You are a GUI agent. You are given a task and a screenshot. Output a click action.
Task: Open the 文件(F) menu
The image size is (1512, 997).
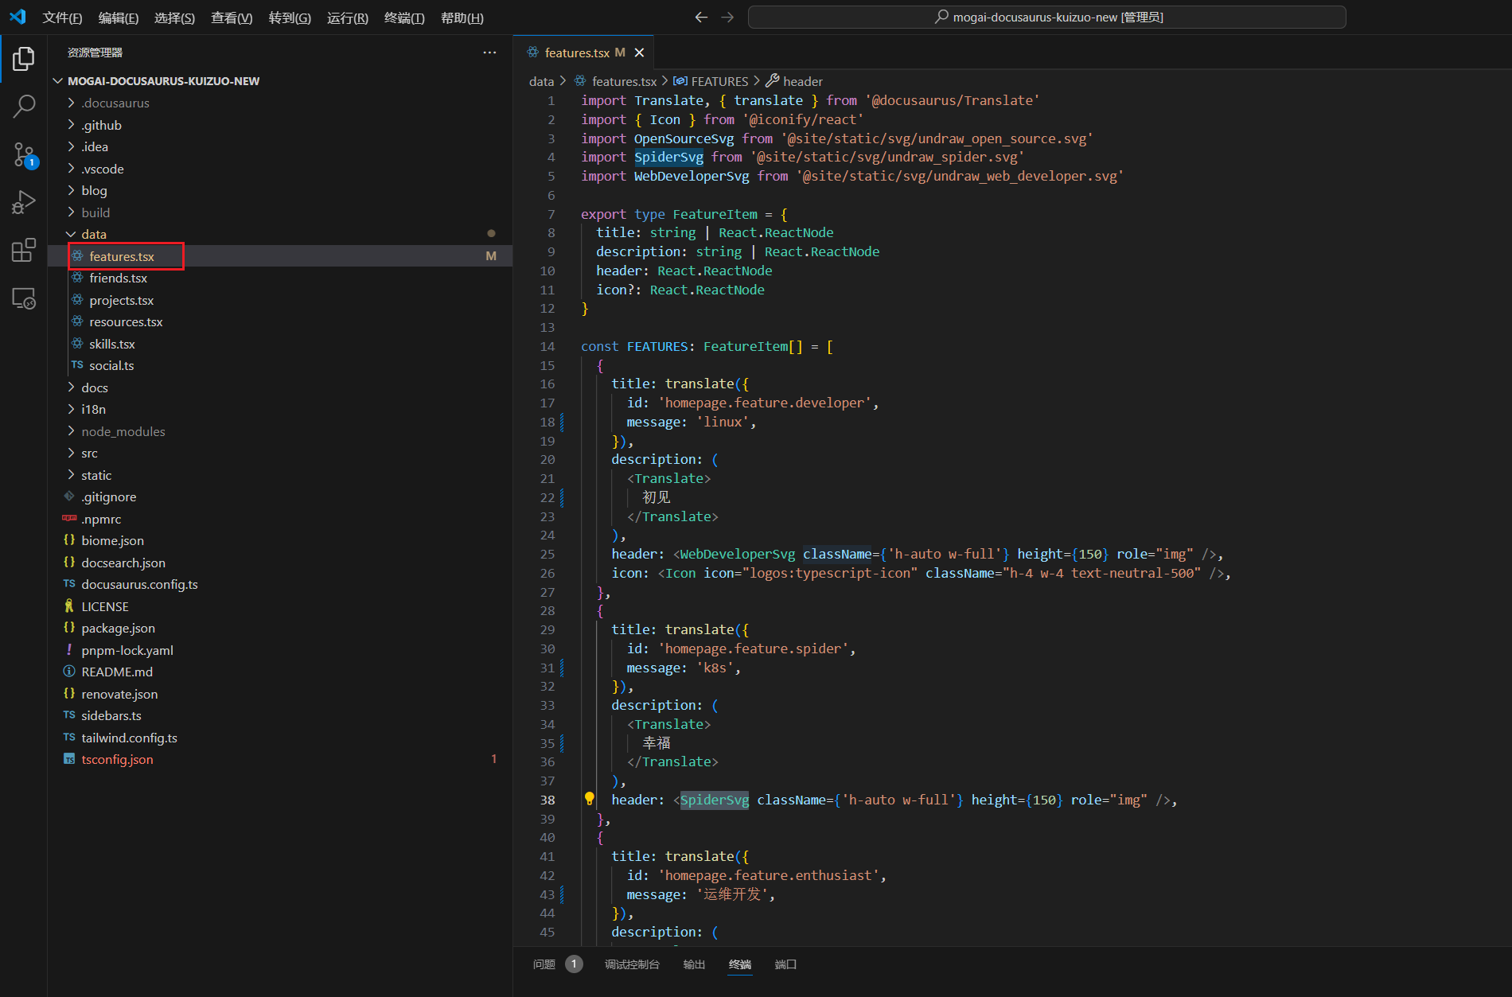[x=62, y=18]
